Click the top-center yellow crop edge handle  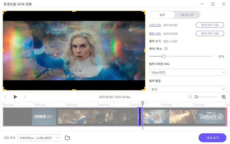point(74,11)
